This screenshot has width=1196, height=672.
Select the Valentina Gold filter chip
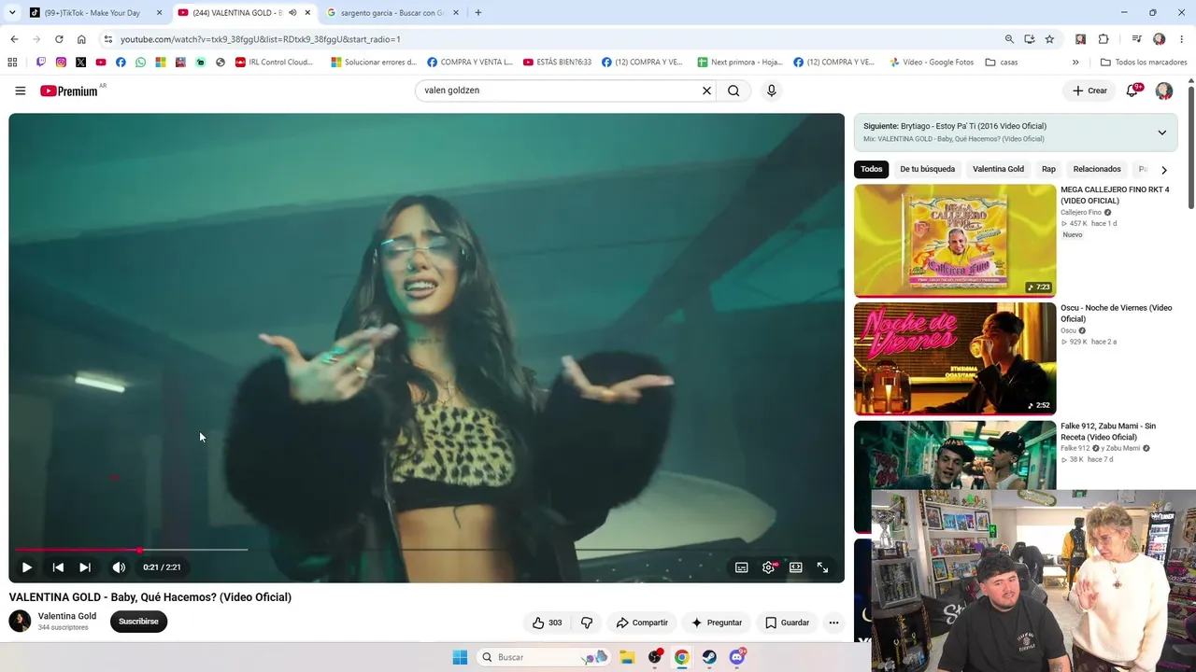pyautogui.click(x=998, y=169)
